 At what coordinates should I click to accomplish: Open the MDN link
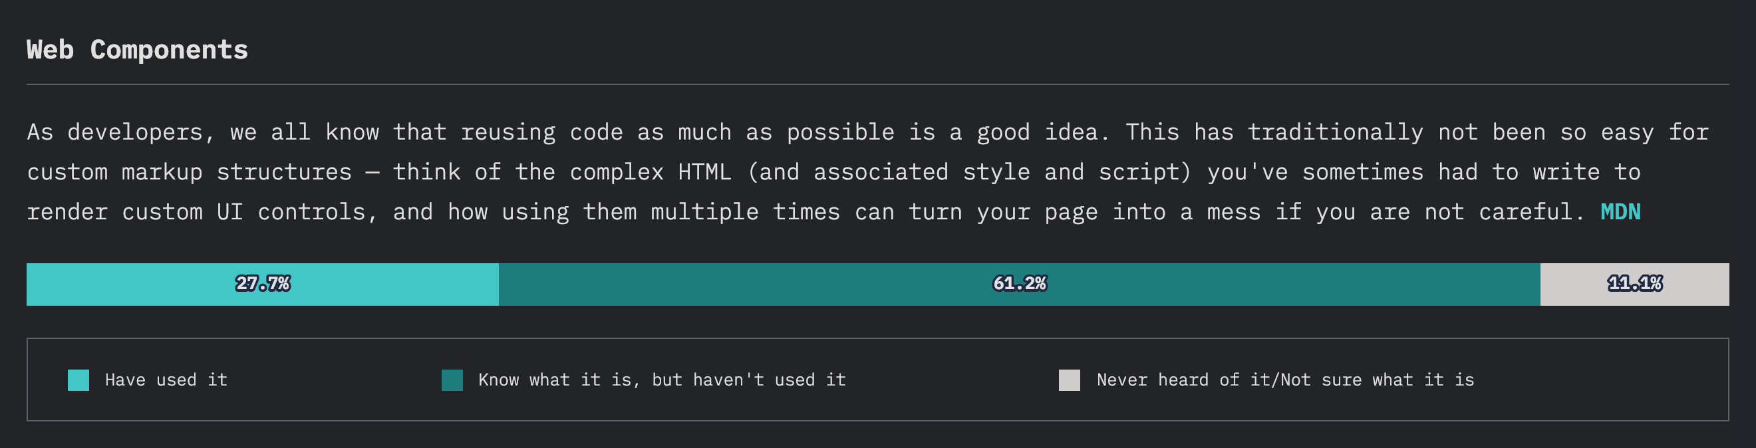[1620, 212]
